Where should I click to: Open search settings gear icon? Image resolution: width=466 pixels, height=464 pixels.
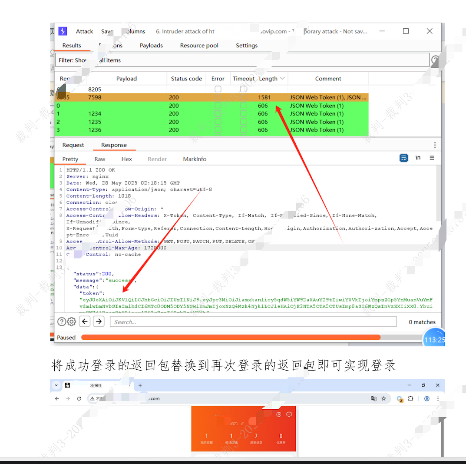coord(72,321)
